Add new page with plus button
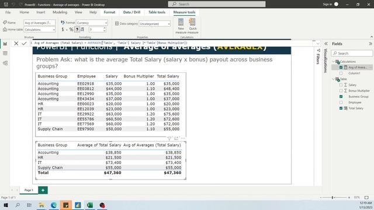Viewport: 374px width, 210px height. coord(43,190)
